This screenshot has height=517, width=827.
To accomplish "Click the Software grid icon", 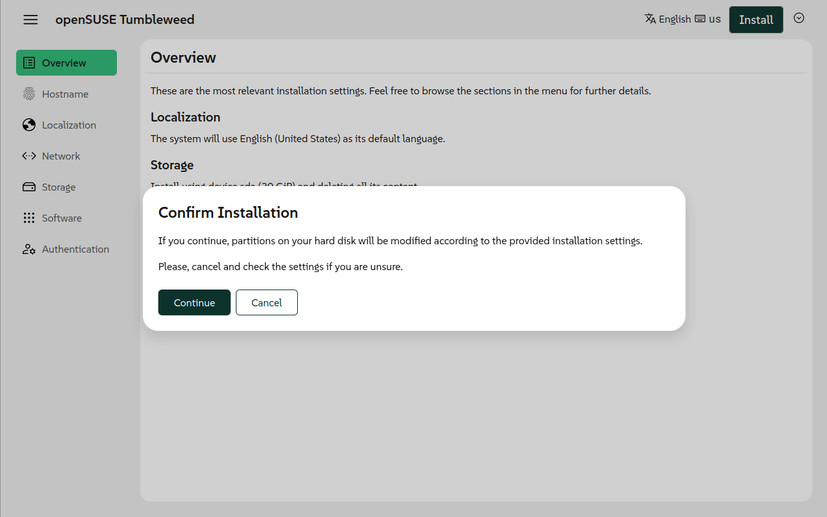I will tap(29, 218).
